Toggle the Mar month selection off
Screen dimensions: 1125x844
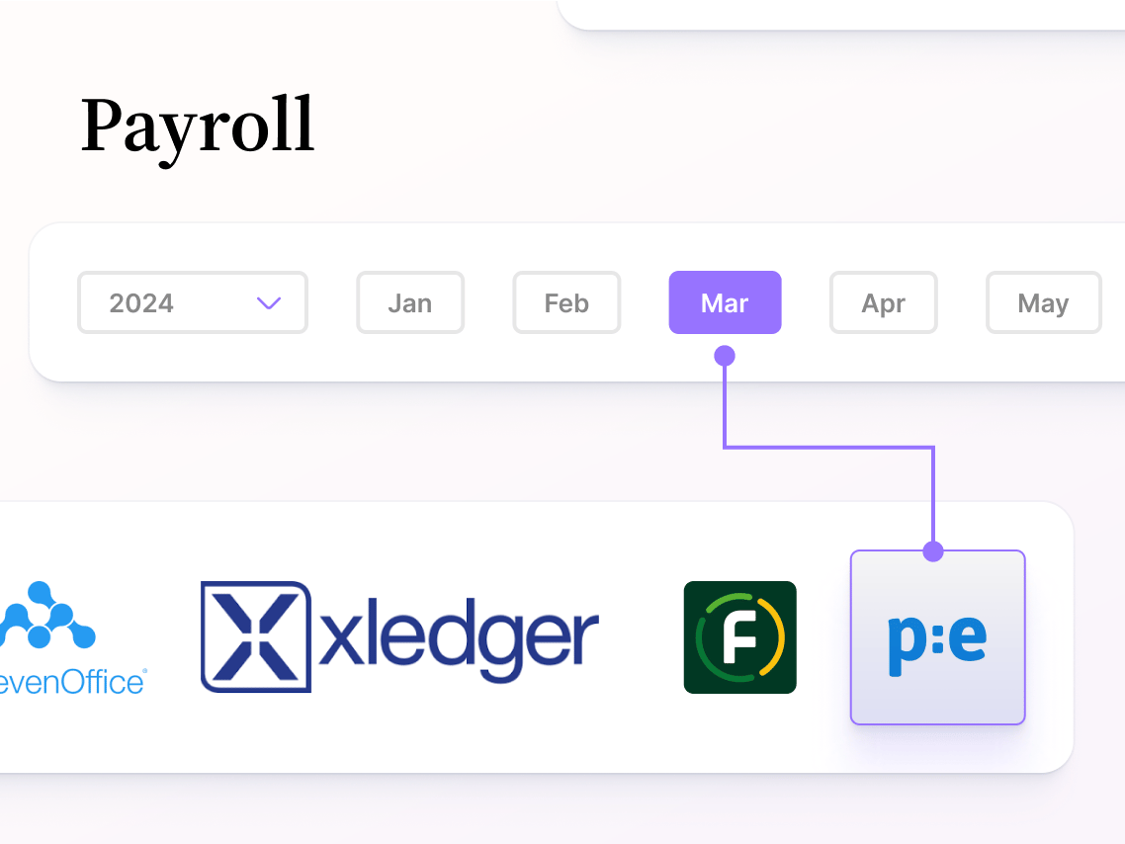pos(725,302)
